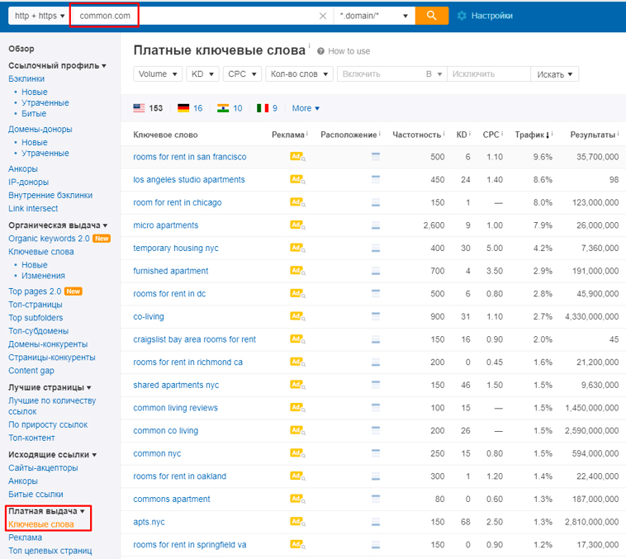The width and height of the screenshot is (626, 559).
Task: Collapse the Ссылочный профиль section
Action: click(x=57, y=65)
